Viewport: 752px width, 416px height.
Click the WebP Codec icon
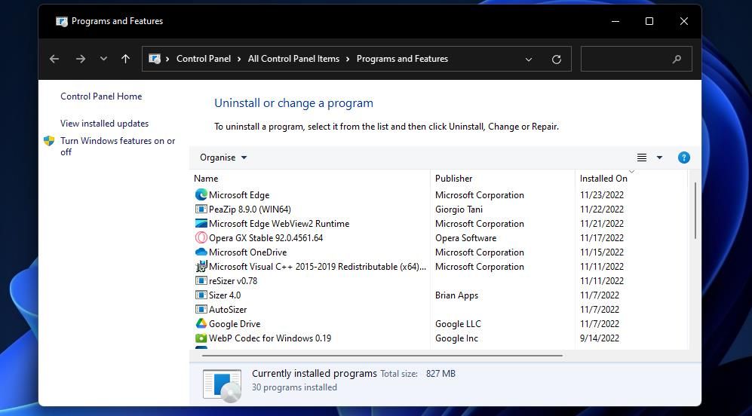201,338
